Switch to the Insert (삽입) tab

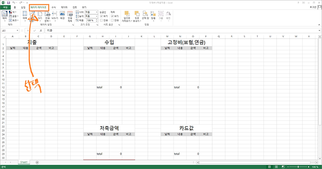click(23, 8)
